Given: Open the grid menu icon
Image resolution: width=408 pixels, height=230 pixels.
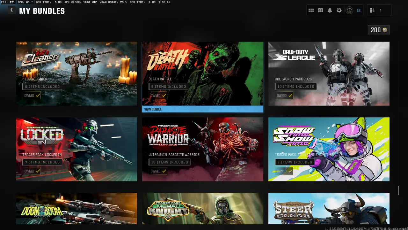Looking at the screenshot, I should (311, 11).
